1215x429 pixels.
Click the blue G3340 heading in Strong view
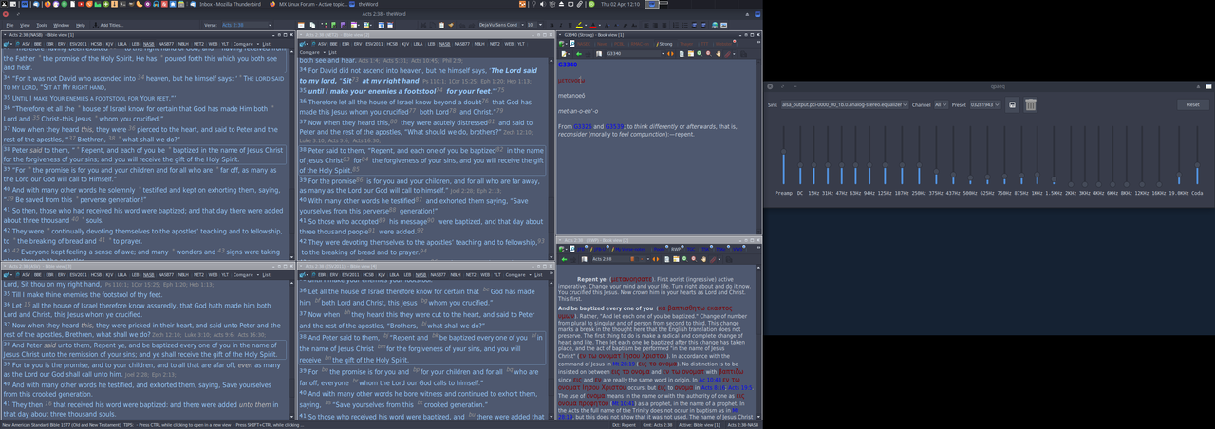(x=567, y=65)
